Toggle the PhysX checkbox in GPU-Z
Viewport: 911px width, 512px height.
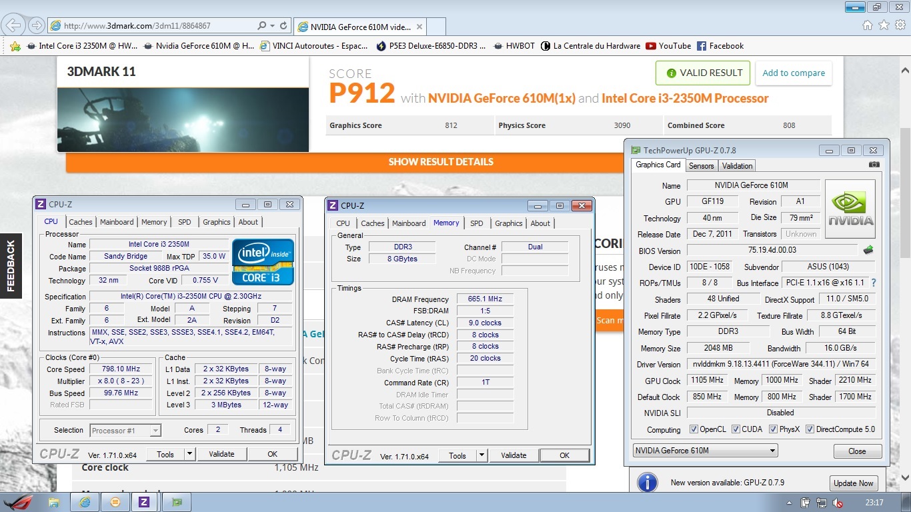click(772, 429)
